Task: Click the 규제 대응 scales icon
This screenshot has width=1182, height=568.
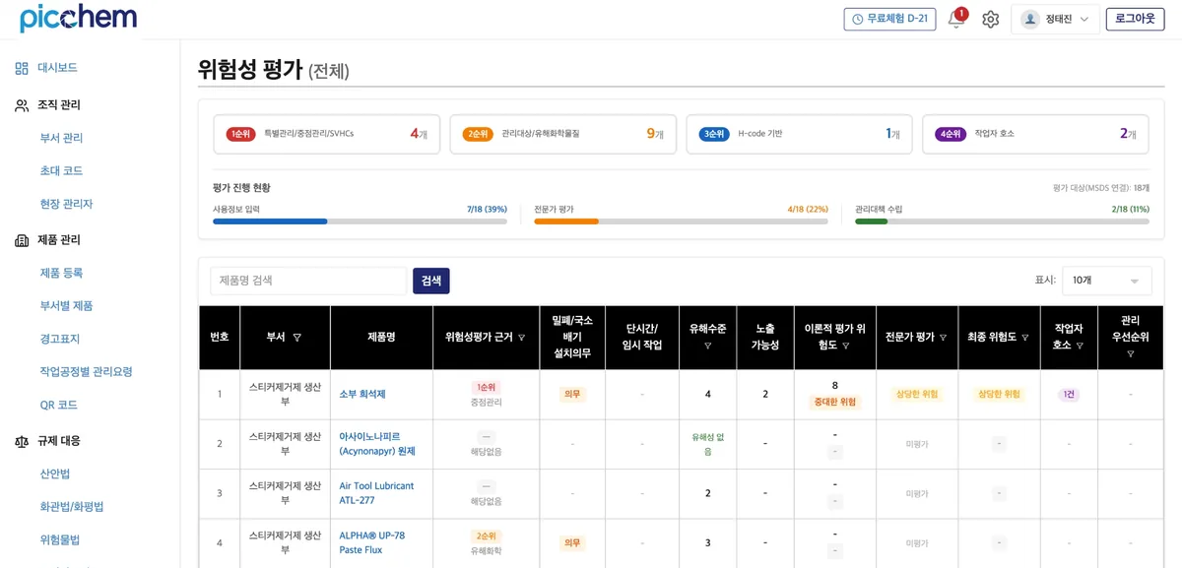Action: click(x=22, y=441)
